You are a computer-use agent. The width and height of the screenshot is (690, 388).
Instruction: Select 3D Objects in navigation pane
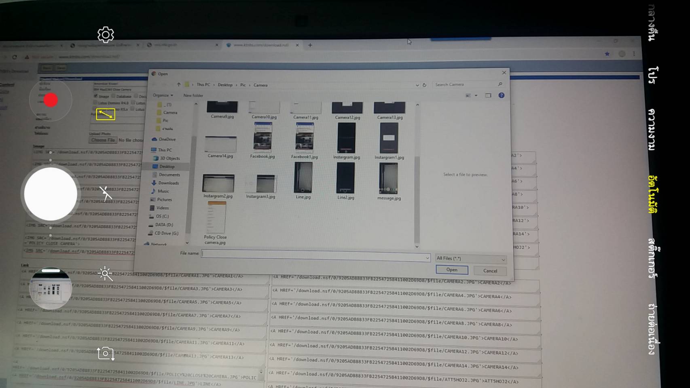[x=166, y=158]
